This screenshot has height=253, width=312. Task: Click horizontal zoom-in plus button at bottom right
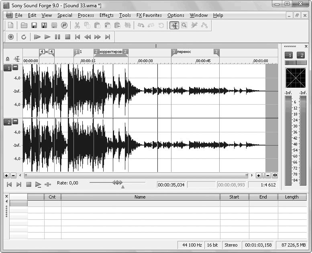pos(259,176)
